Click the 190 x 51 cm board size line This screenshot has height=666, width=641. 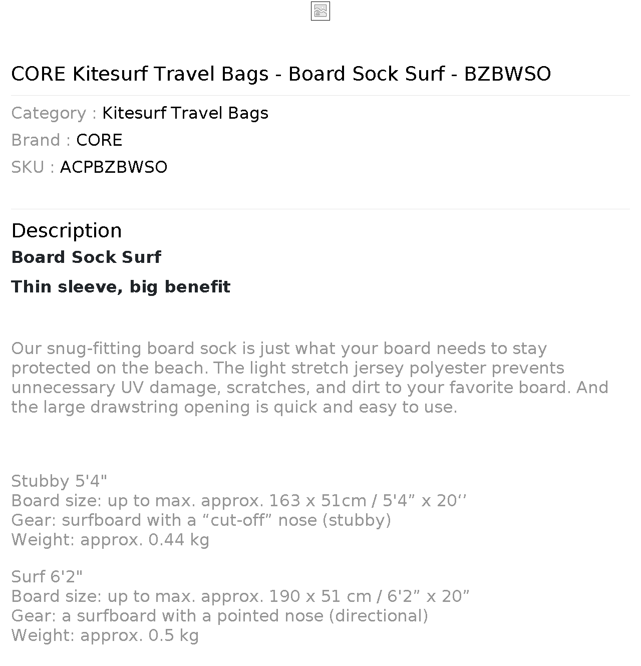240,596
